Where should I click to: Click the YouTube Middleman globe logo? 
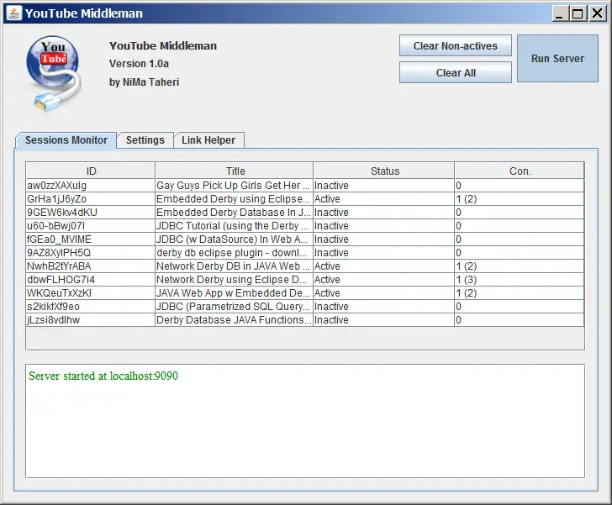[x=54, y=74]
